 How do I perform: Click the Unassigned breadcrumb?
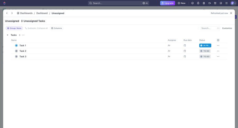pos(58,13)
